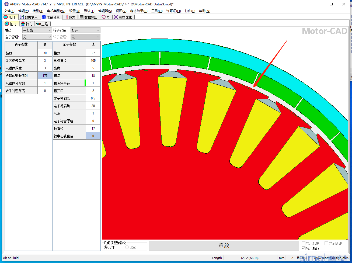
Task: Select the 轴向 axial view tab
Action: click(x=27, y=24)
